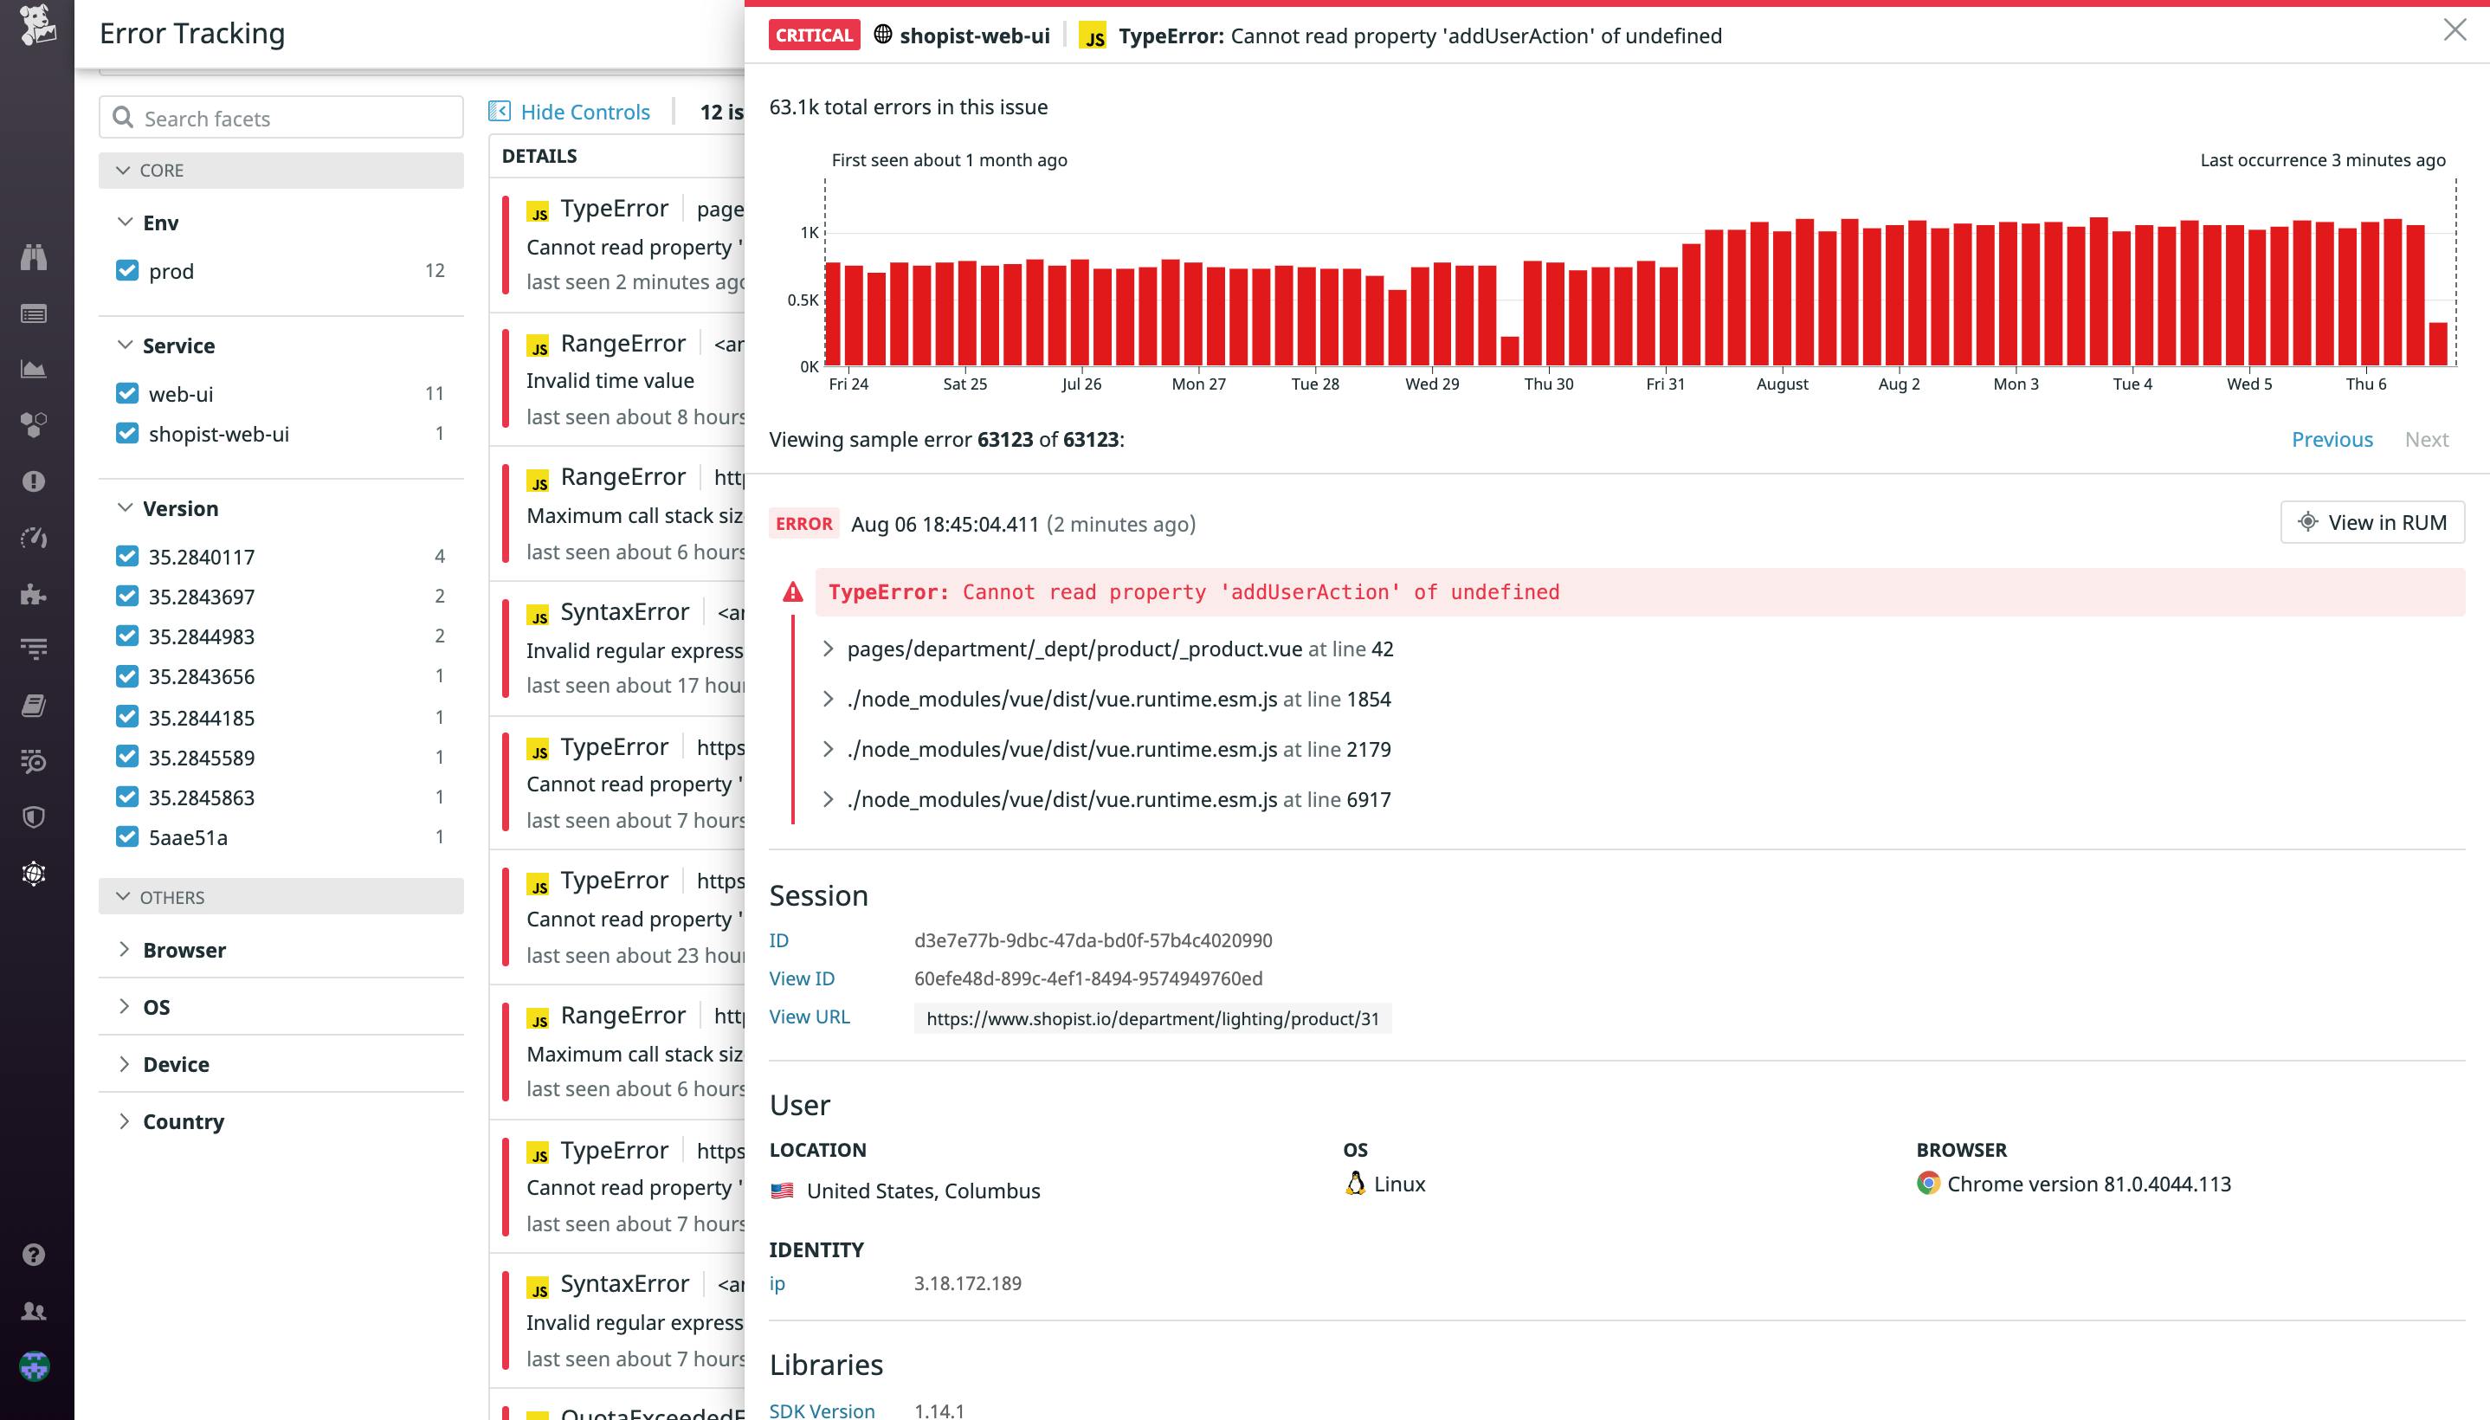Open the area chart metrics icon in sidebar
This screenshot has height=1420, width=2490.
[x=34, y=369]
